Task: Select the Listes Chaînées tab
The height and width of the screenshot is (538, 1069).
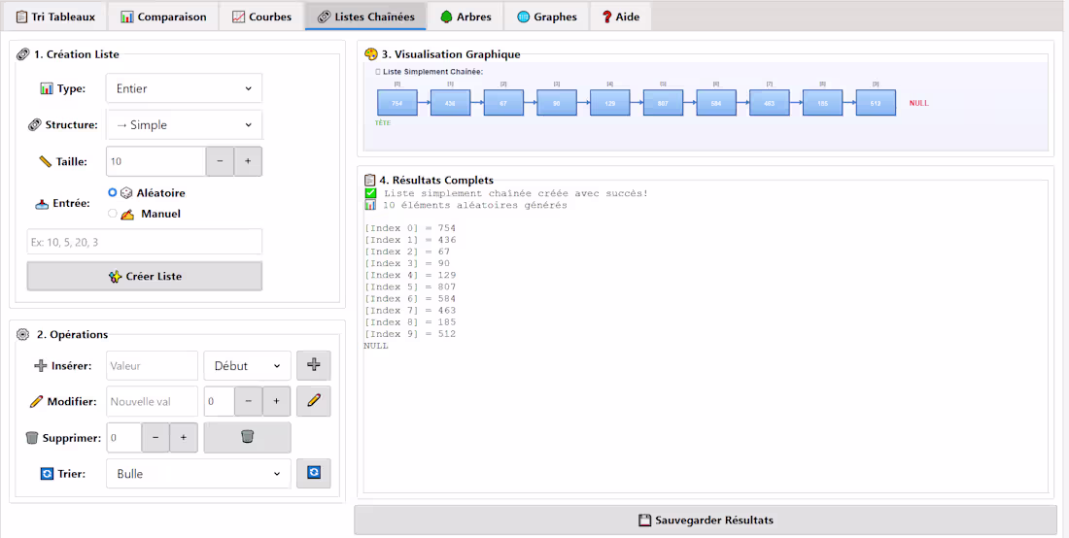Action: click(366, 17)
